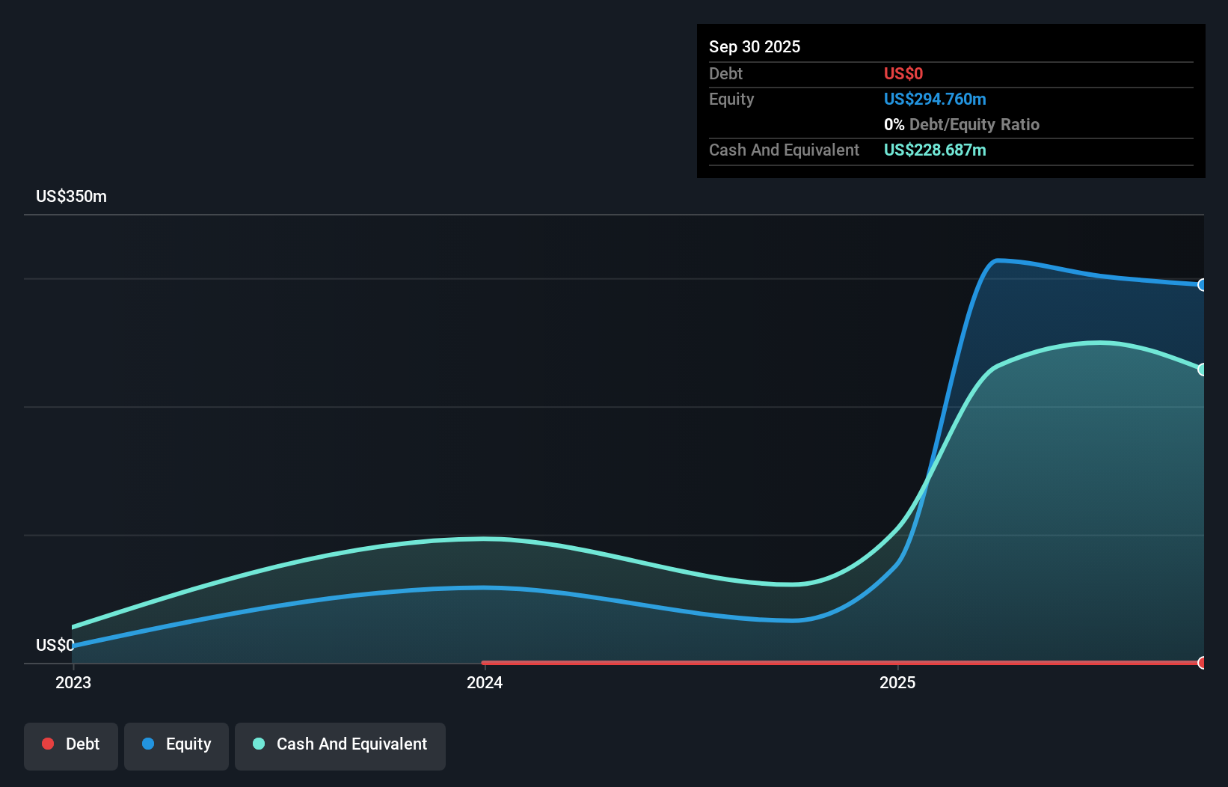1228x787 pixels.
Task: Click the blue Equity endpoint marker
Action: point(1203,285)
